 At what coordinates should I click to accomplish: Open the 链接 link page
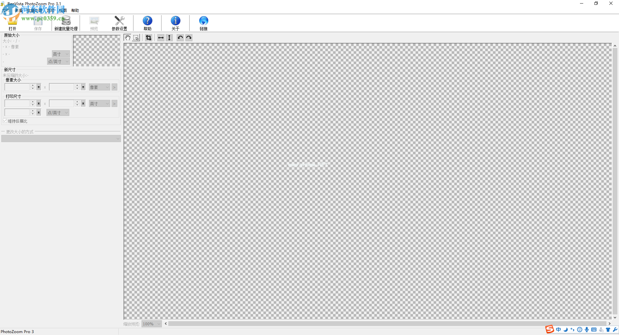(203, 23)
